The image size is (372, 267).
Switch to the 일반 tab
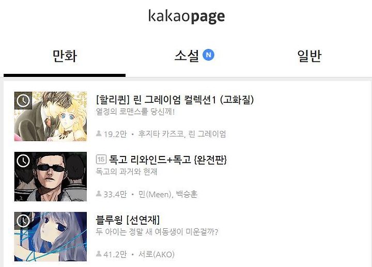(309, 56)
